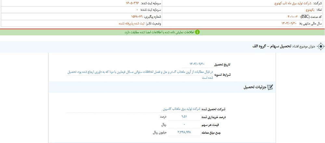Click the جزئیات تحصیل section heading
Image resolution: width=325 pixels, height=143 pixels.
(254, 87)
